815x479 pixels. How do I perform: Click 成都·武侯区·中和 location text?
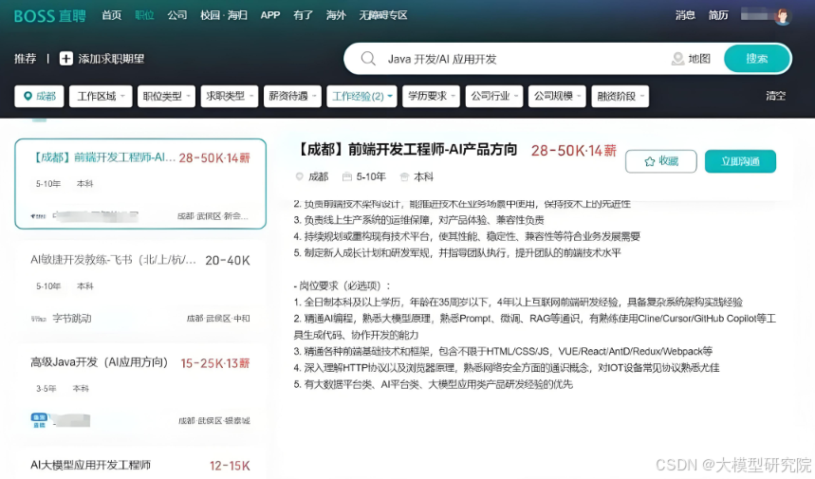coord(218,319)
